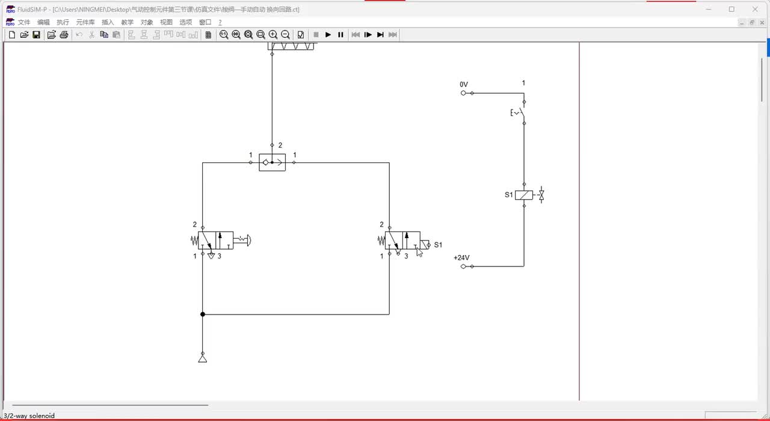This screenshot has height=421, width=770.
Task: Reset zoom to original size
Action: (x=224, y=35)
